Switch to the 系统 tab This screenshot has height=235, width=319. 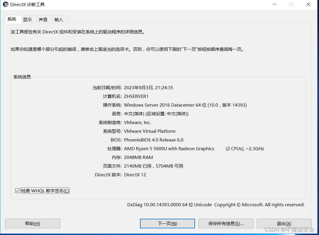point(13,19)
